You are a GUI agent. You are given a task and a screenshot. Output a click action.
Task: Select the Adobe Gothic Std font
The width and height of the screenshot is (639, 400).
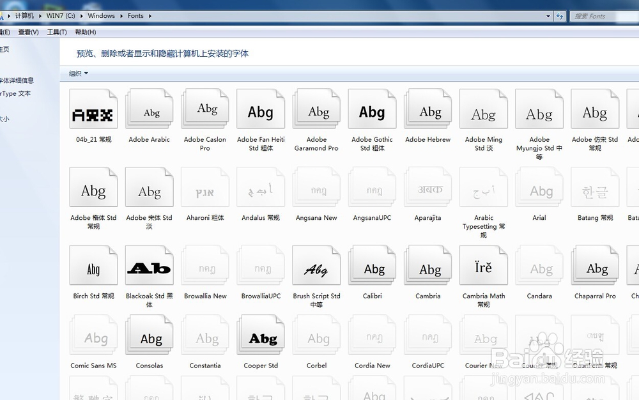point(372,109)
